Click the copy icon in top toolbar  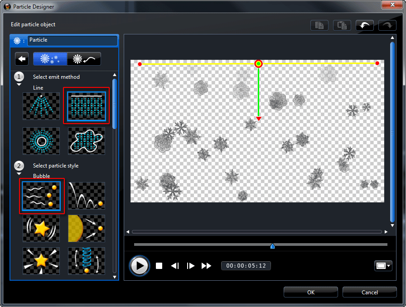(319, 25)
